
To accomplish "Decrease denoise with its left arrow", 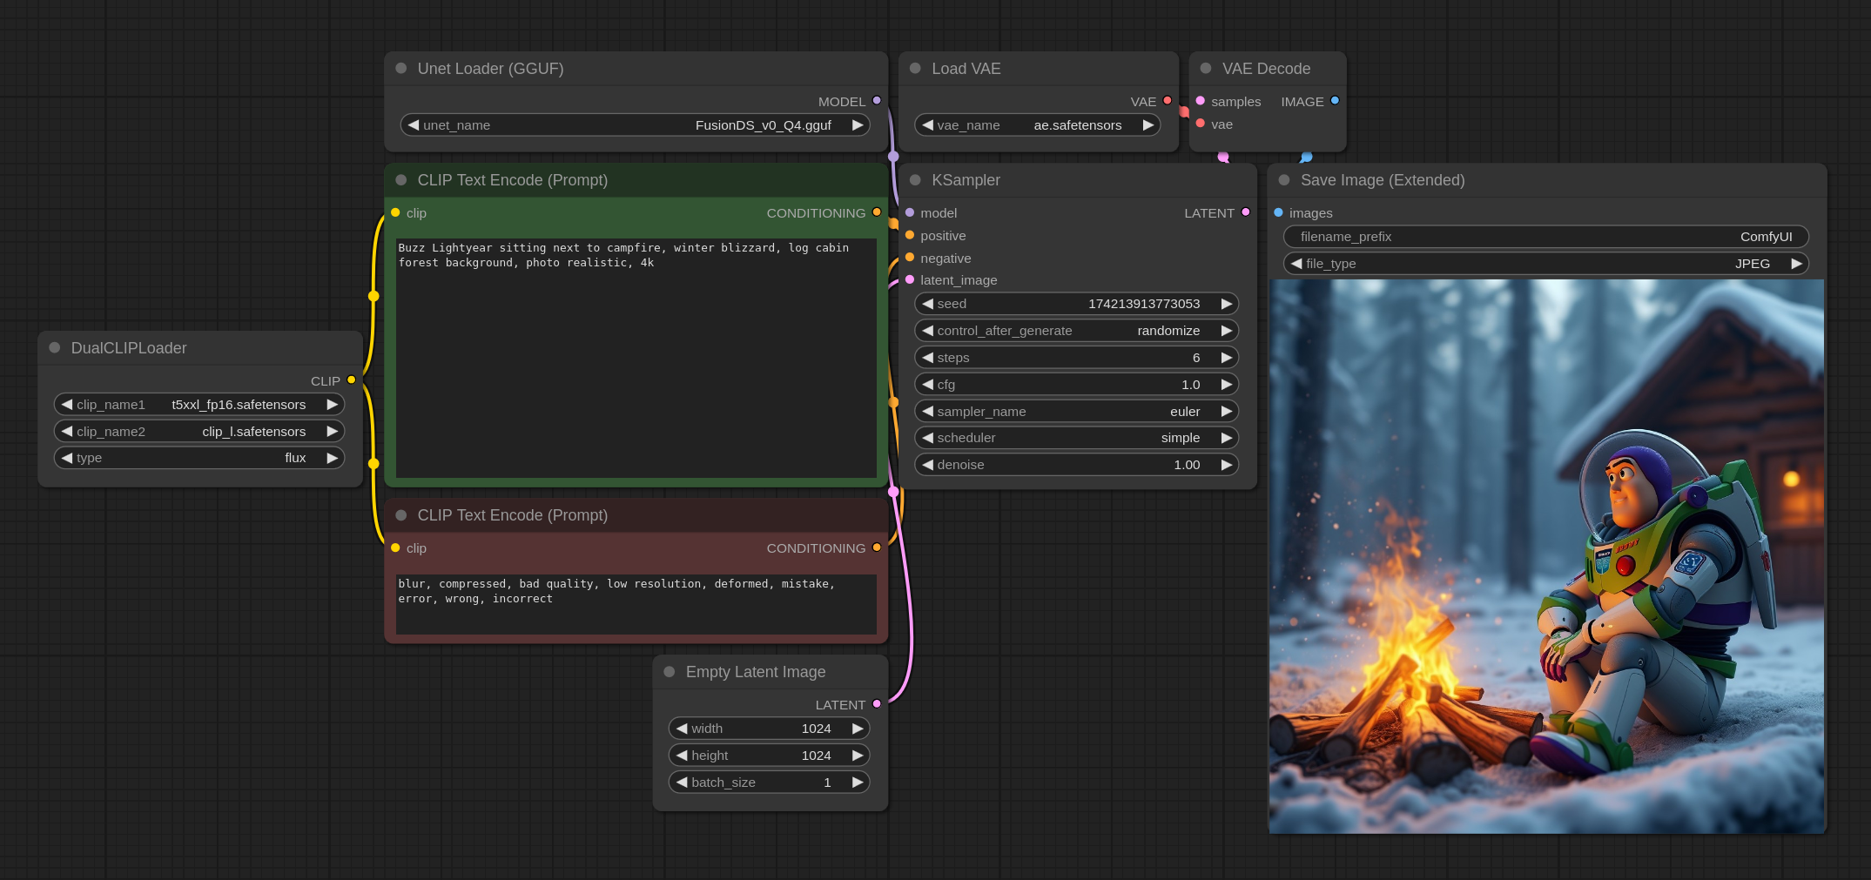I will [928, 465].
